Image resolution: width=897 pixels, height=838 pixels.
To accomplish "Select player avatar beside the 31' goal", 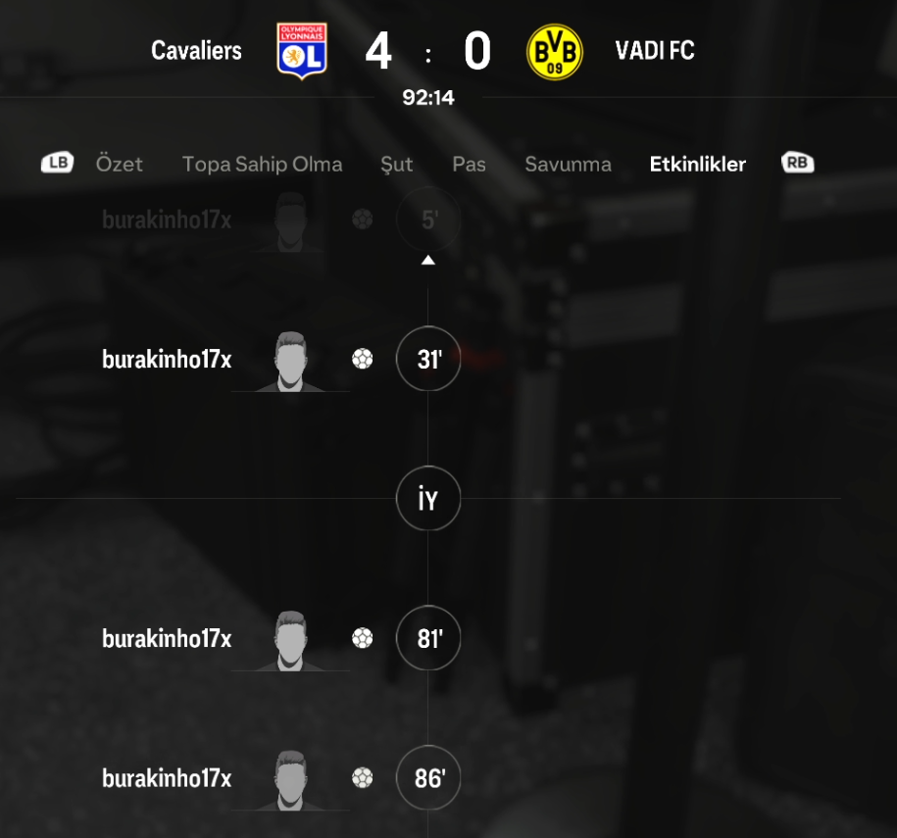I will tap(290, 362).
